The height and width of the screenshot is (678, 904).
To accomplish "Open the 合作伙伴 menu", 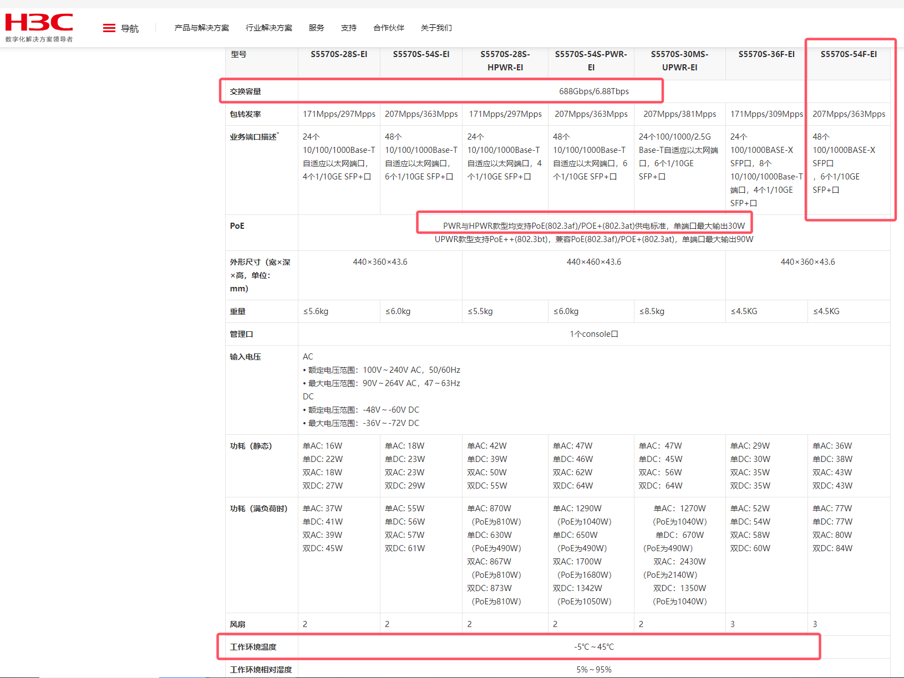I will click(x=388, y=28).
